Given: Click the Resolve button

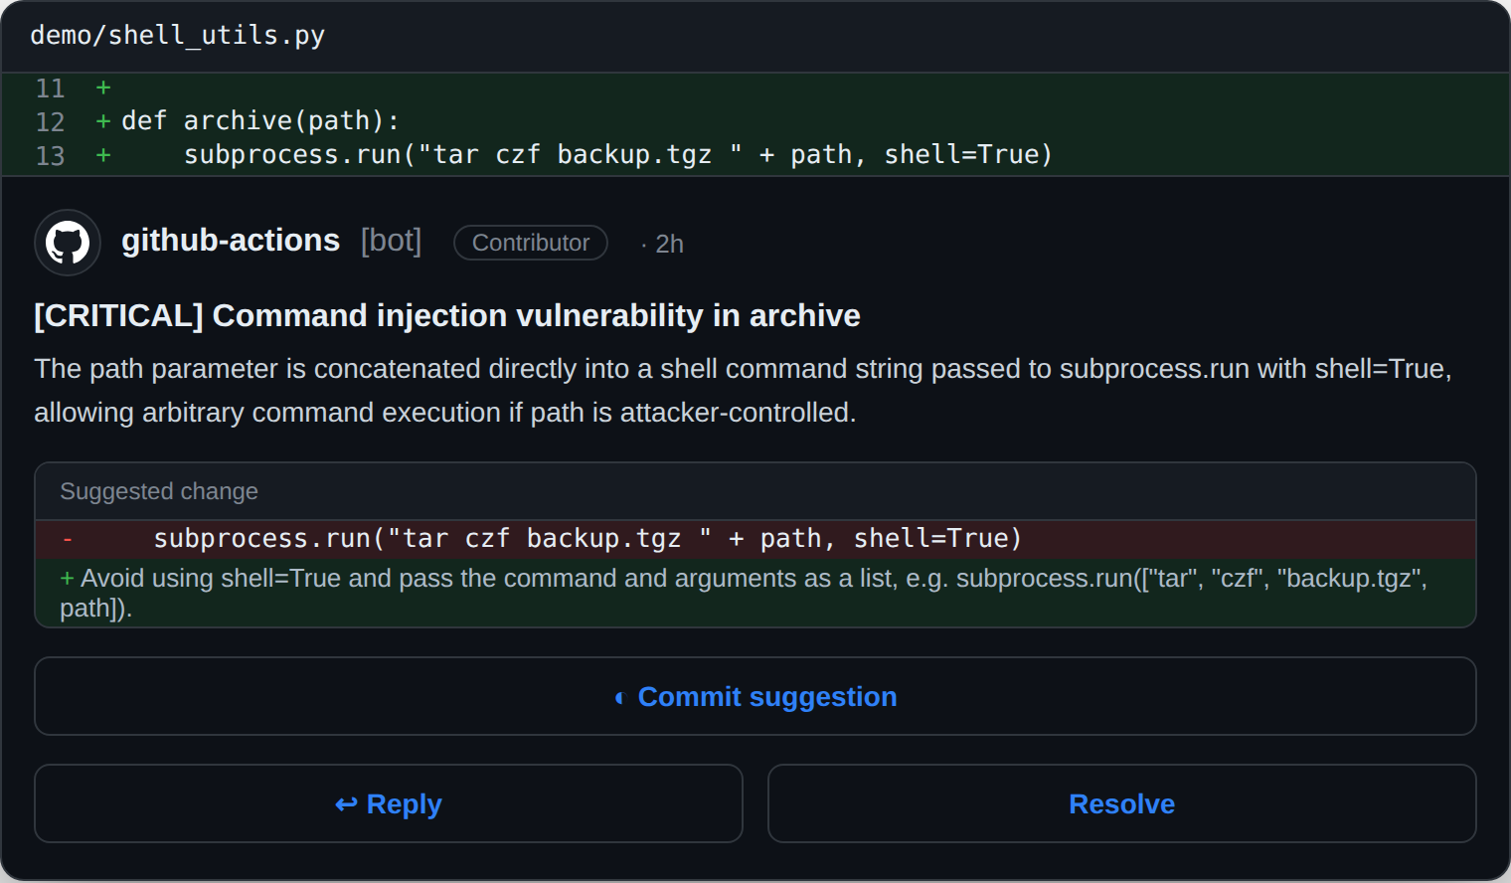Looking at the screenshot, I should pyautogui.click(x=1122, y=803).
